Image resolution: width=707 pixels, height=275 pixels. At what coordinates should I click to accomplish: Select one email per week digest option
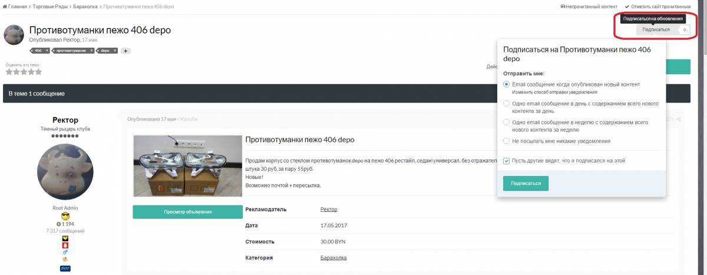coord(507,122)
